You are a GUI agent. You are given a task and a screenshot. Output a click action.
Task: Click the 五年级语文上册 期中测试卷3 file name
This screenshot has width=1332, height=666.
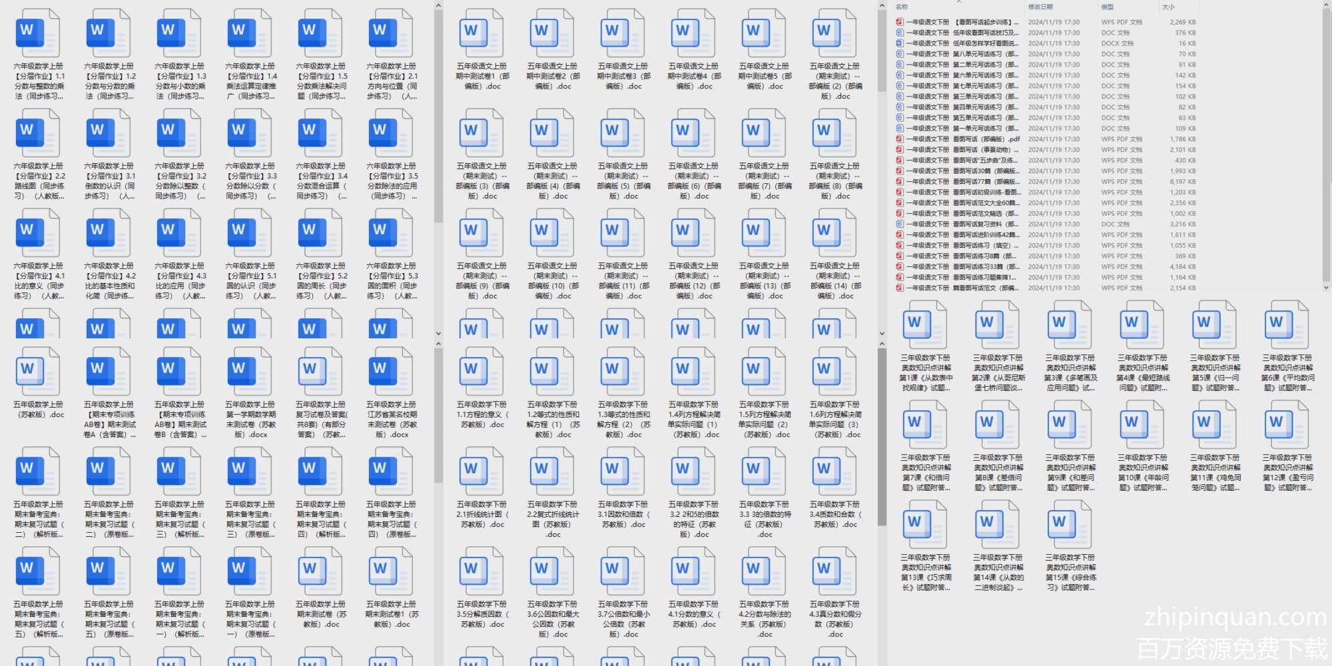pos(624,76)
